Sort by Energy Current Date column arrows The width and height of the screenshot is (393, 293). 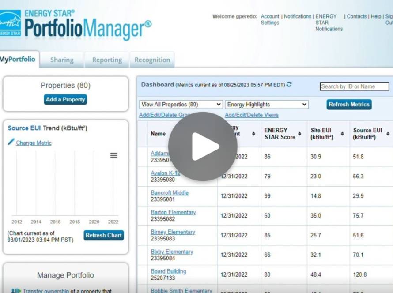(253, 134)
